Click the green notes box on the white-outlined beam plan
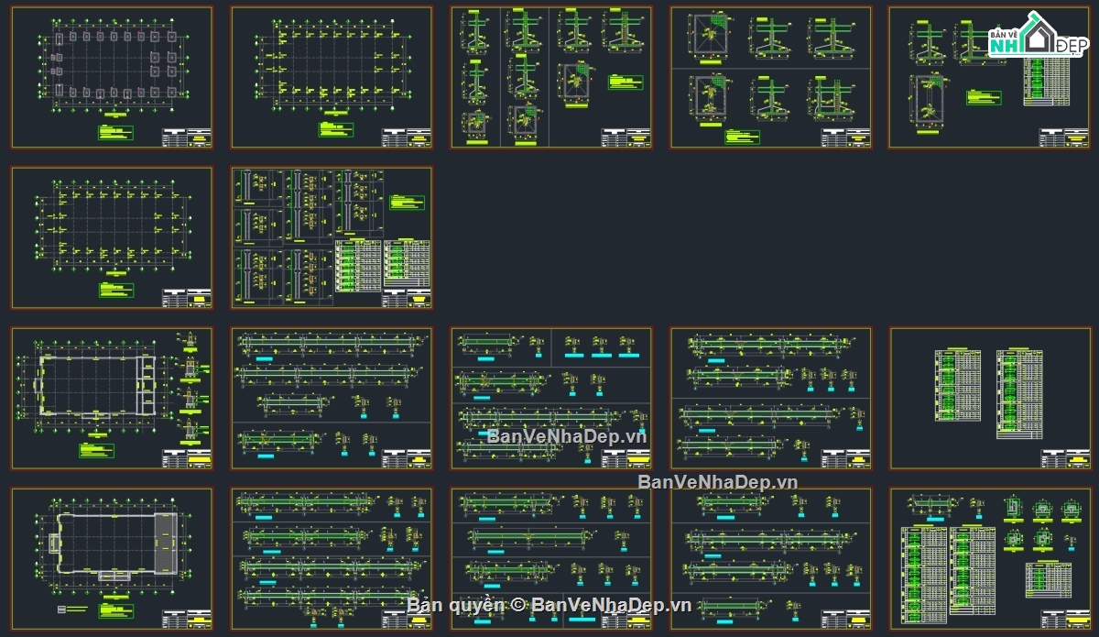This screenshot has height=637, width=1099. click(x=96, y=451)
